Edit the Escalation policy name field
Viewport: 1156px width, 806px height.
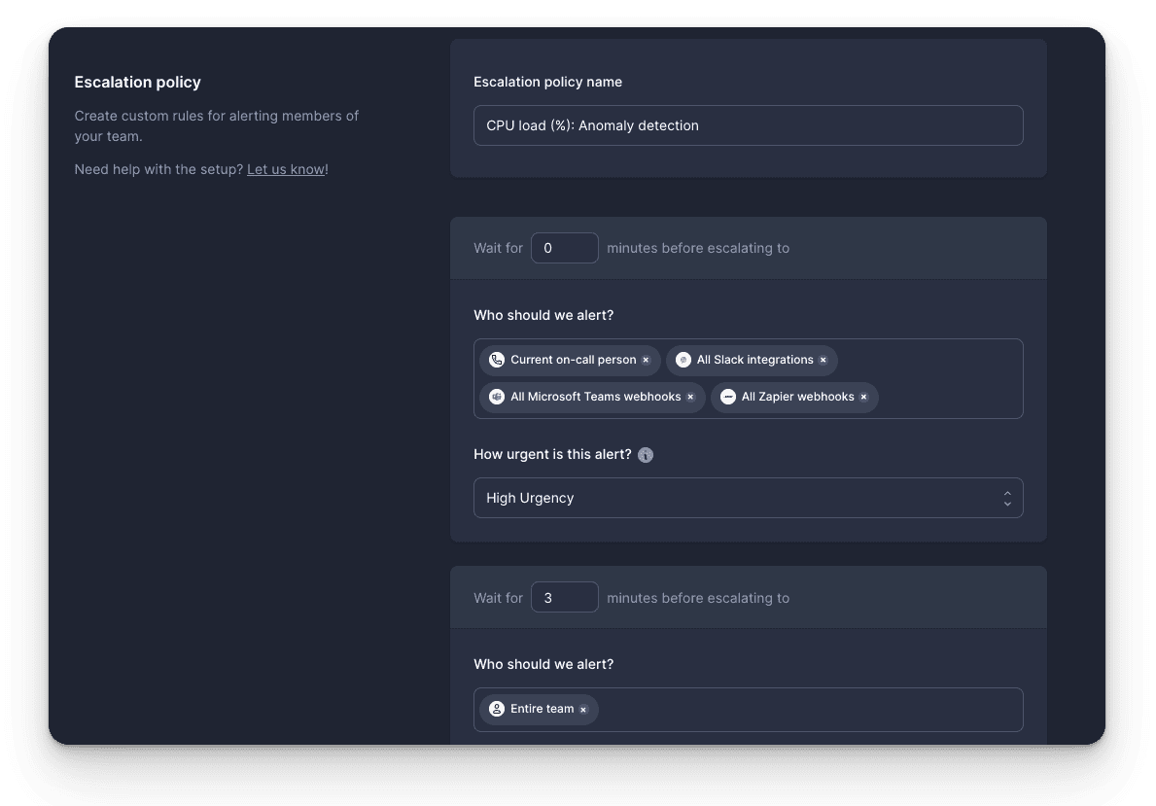pyautogui.click(x=748, y=124)
